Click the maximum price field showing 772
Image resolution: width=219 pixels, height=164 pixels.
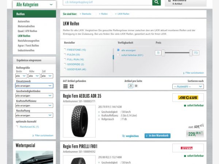coord(196,53)
